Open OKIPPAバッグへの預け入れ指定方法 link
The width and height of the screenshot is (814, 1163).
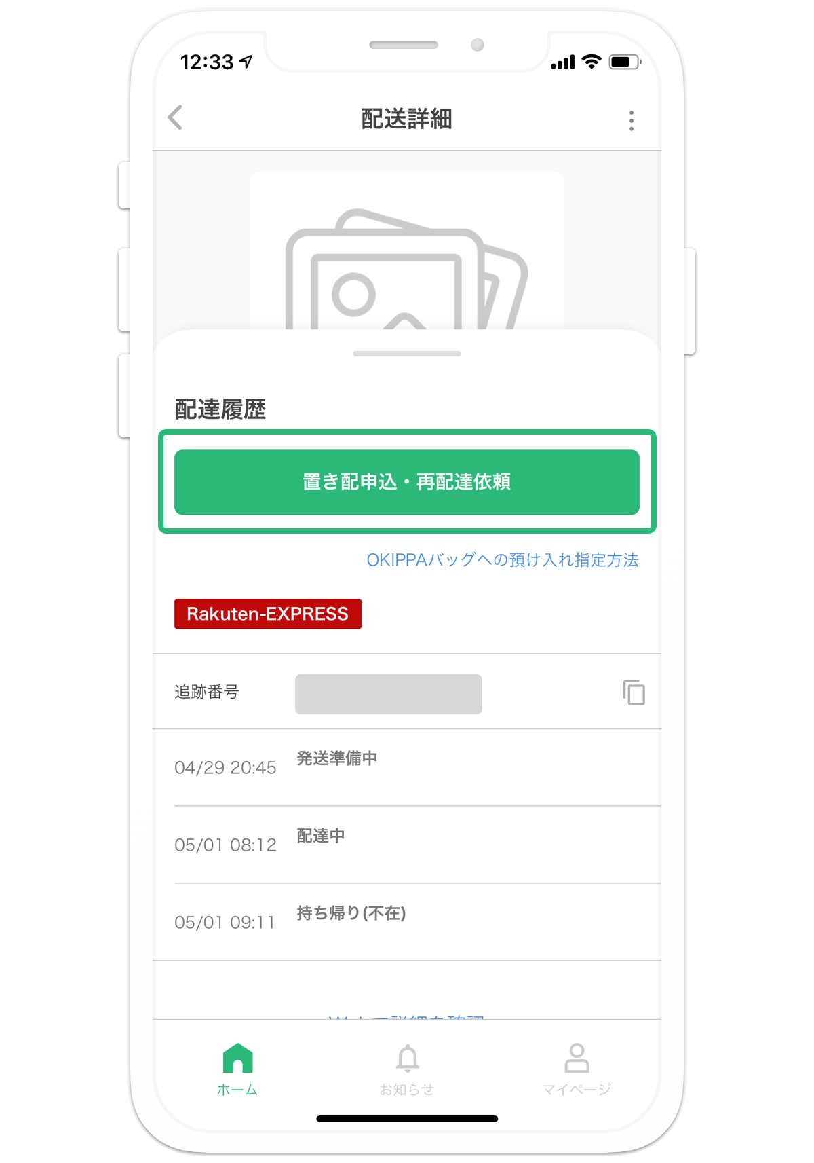point(503,560)
